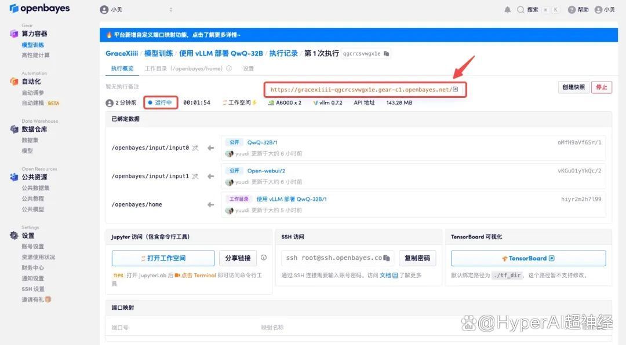This screenshot has height=345, width=626.
Task: Open the 小贝 user account menu
Action: tap(605, 10)
